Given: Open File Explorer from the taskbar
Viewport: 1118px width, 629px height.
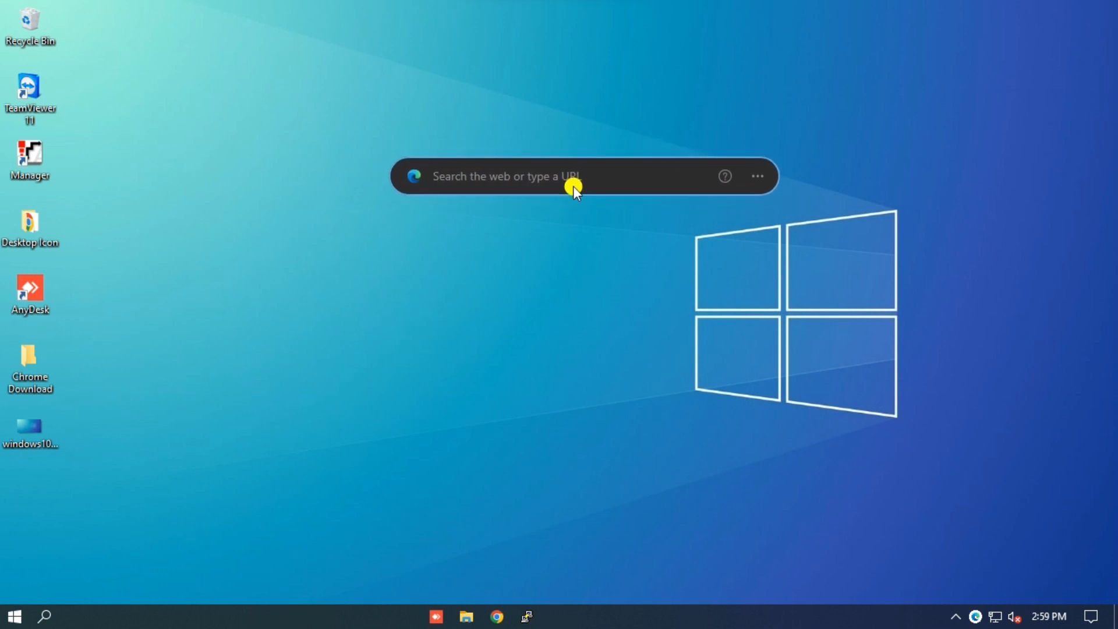Looking at the screenshot, I should [x=466, y=616].
